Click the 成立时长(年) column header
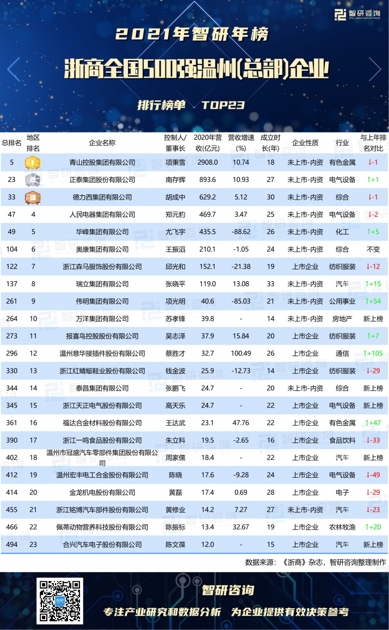Image resolution: width=389 pixels, height=630 pixels. (x=270, y=143)
